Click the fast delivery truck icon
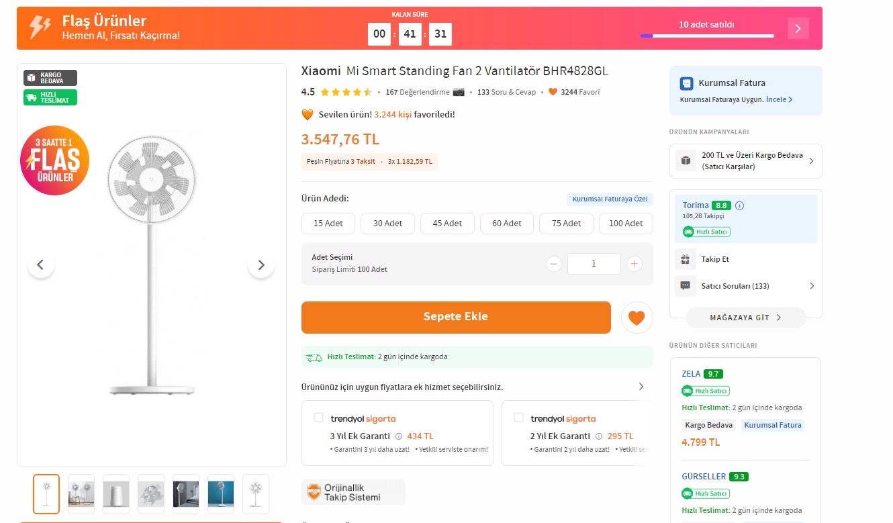The height and width of the screenshot is (523, 893). 314,357
